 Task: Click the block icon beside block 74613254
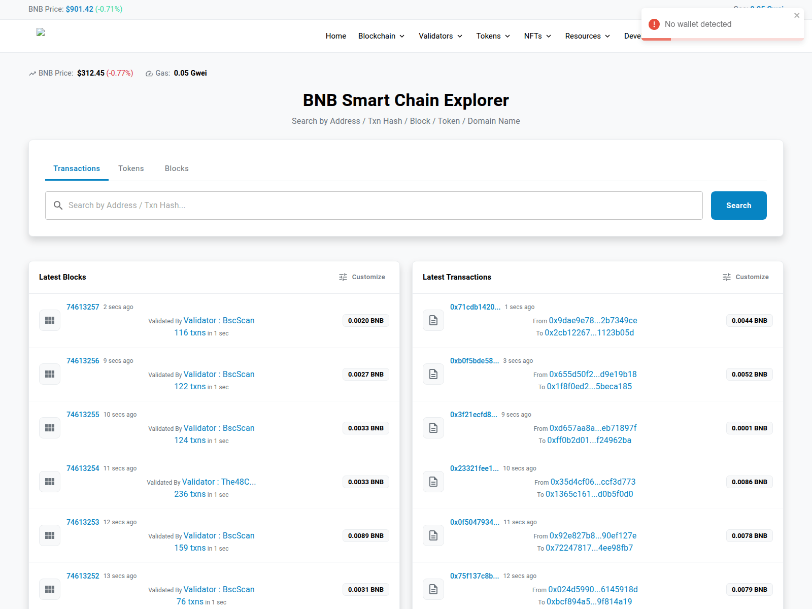pyautogui.click(x=50, y=482)
